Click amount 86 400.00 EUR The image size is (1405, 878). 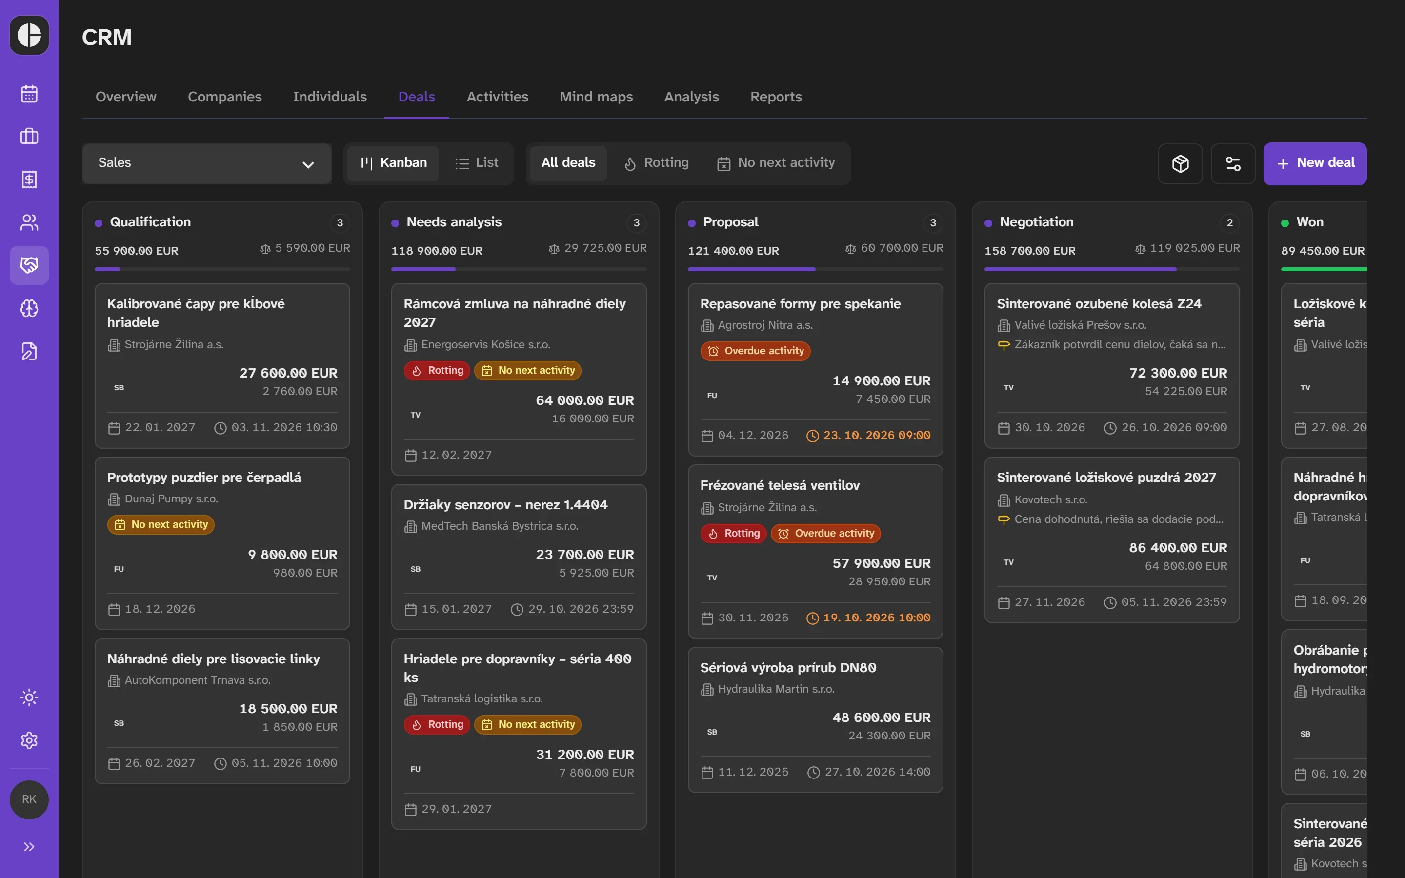[x=1177, y=548]
